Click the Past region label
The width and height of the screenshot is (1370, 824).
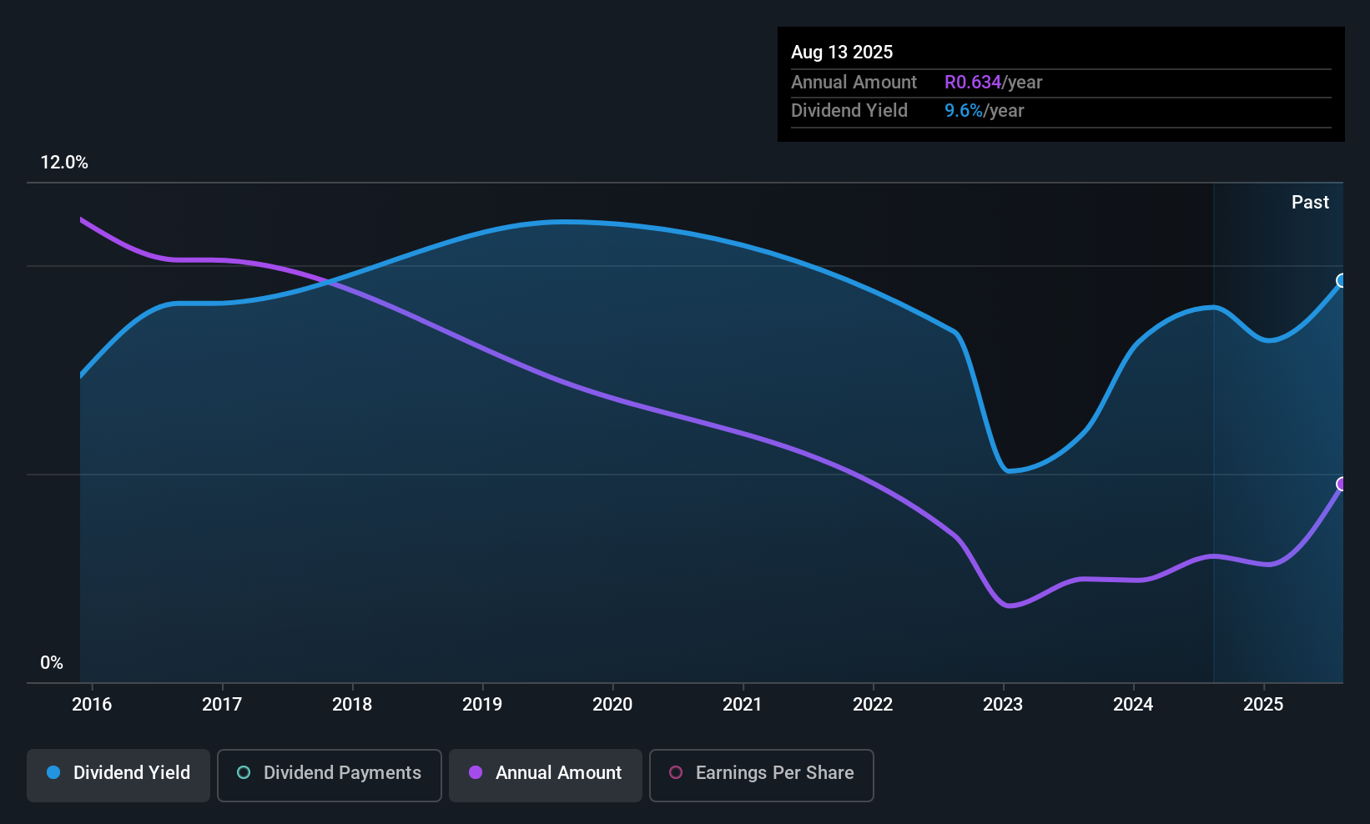click(x=1310, y=203)
